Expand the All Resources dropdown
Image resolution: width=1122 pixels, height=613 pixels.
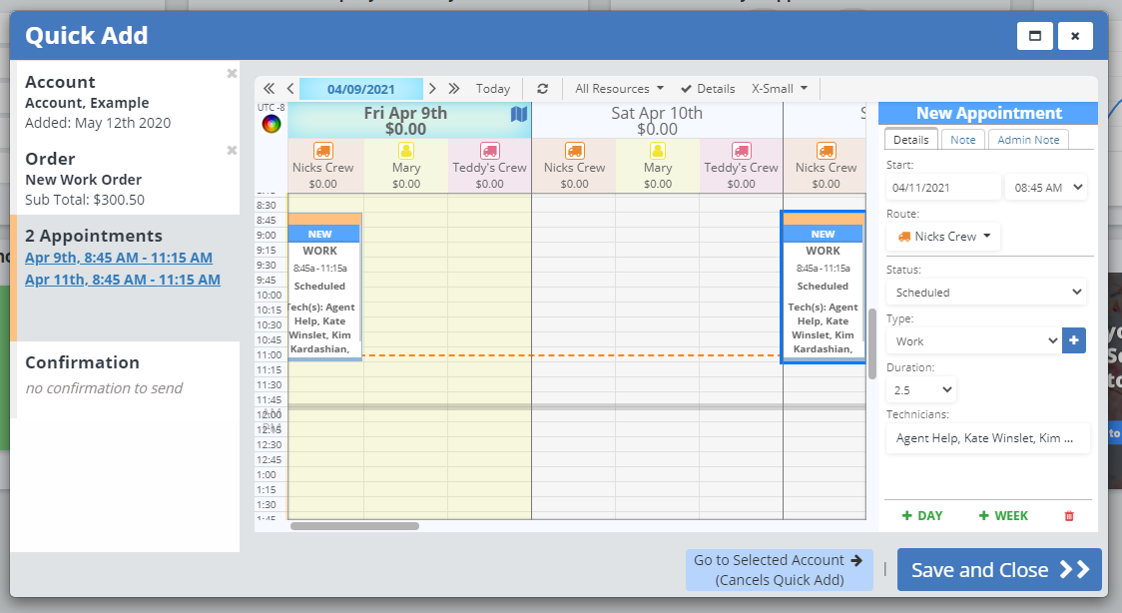(x=619, y=89)
